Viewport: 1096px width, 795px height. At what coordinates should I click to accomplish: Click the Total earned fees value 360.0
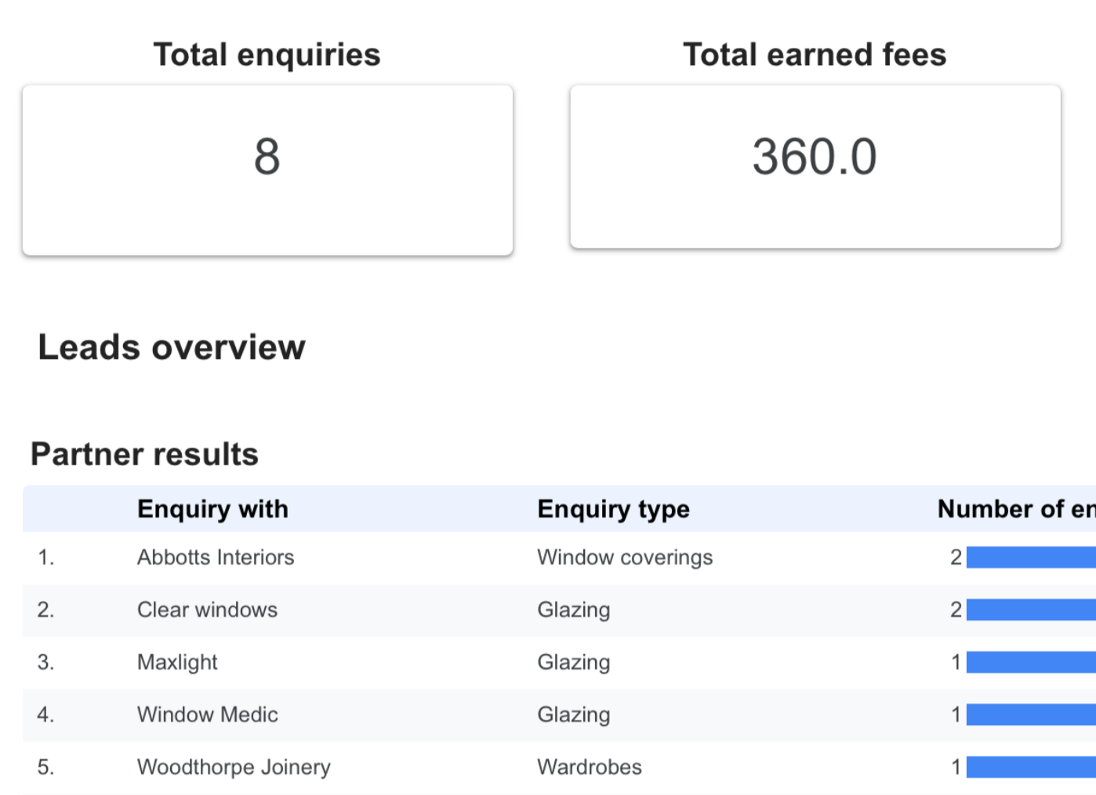coord(815,157)
